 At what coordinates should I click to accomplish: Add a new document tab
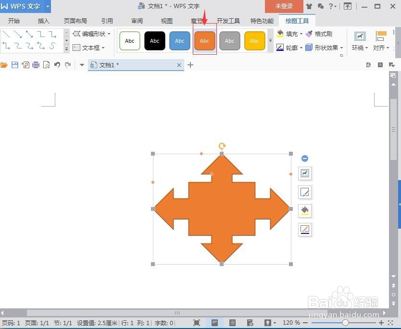(x=190, y=65)
